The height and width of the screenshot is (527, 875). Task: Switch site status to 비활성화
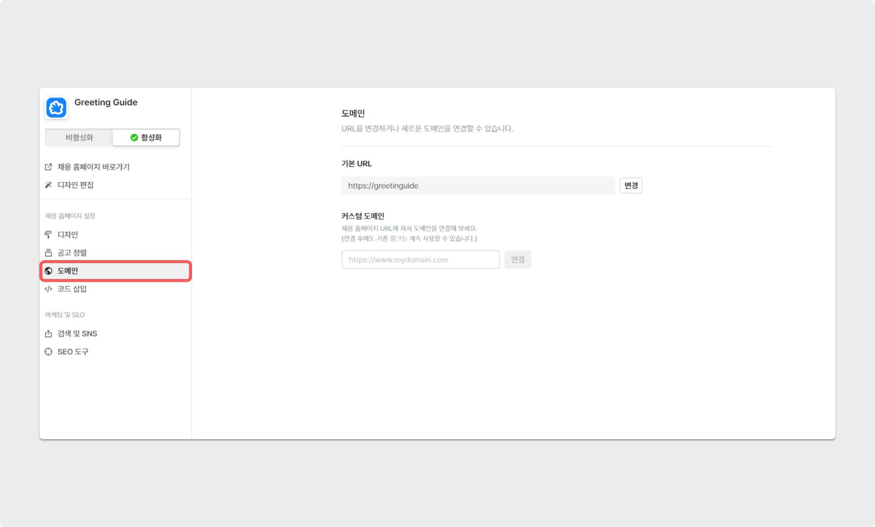click(x=79, y=137)
